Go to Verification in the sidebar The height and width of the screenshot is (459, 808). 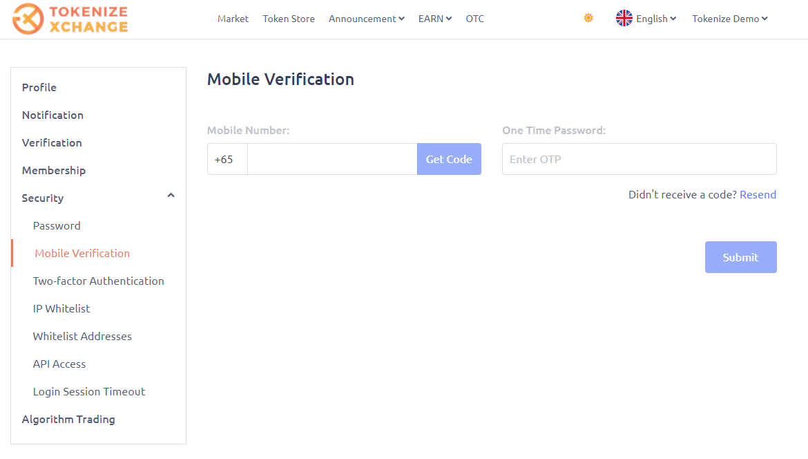52,143
